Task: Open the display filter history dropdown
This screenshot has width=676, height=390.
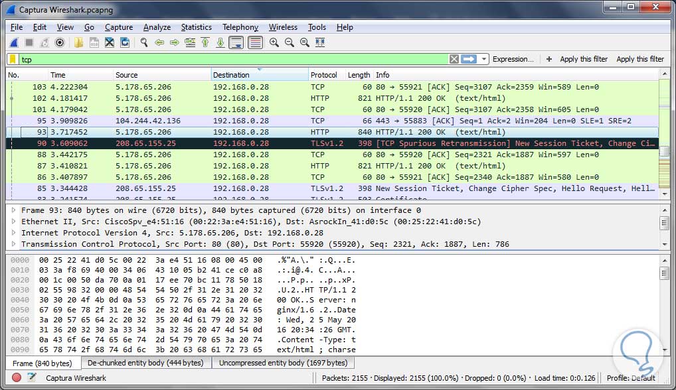Action: coord(484,60)
